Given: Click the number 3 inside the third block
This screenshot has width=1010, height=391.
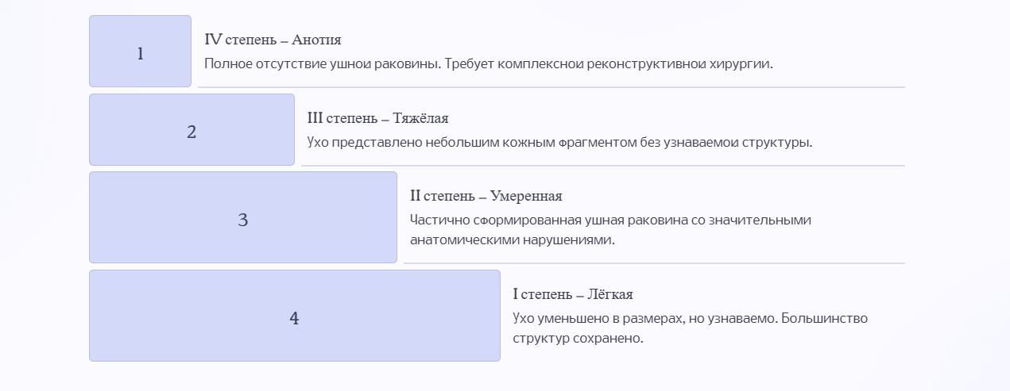Looking at the screenshot, I should tap(243, 220).
